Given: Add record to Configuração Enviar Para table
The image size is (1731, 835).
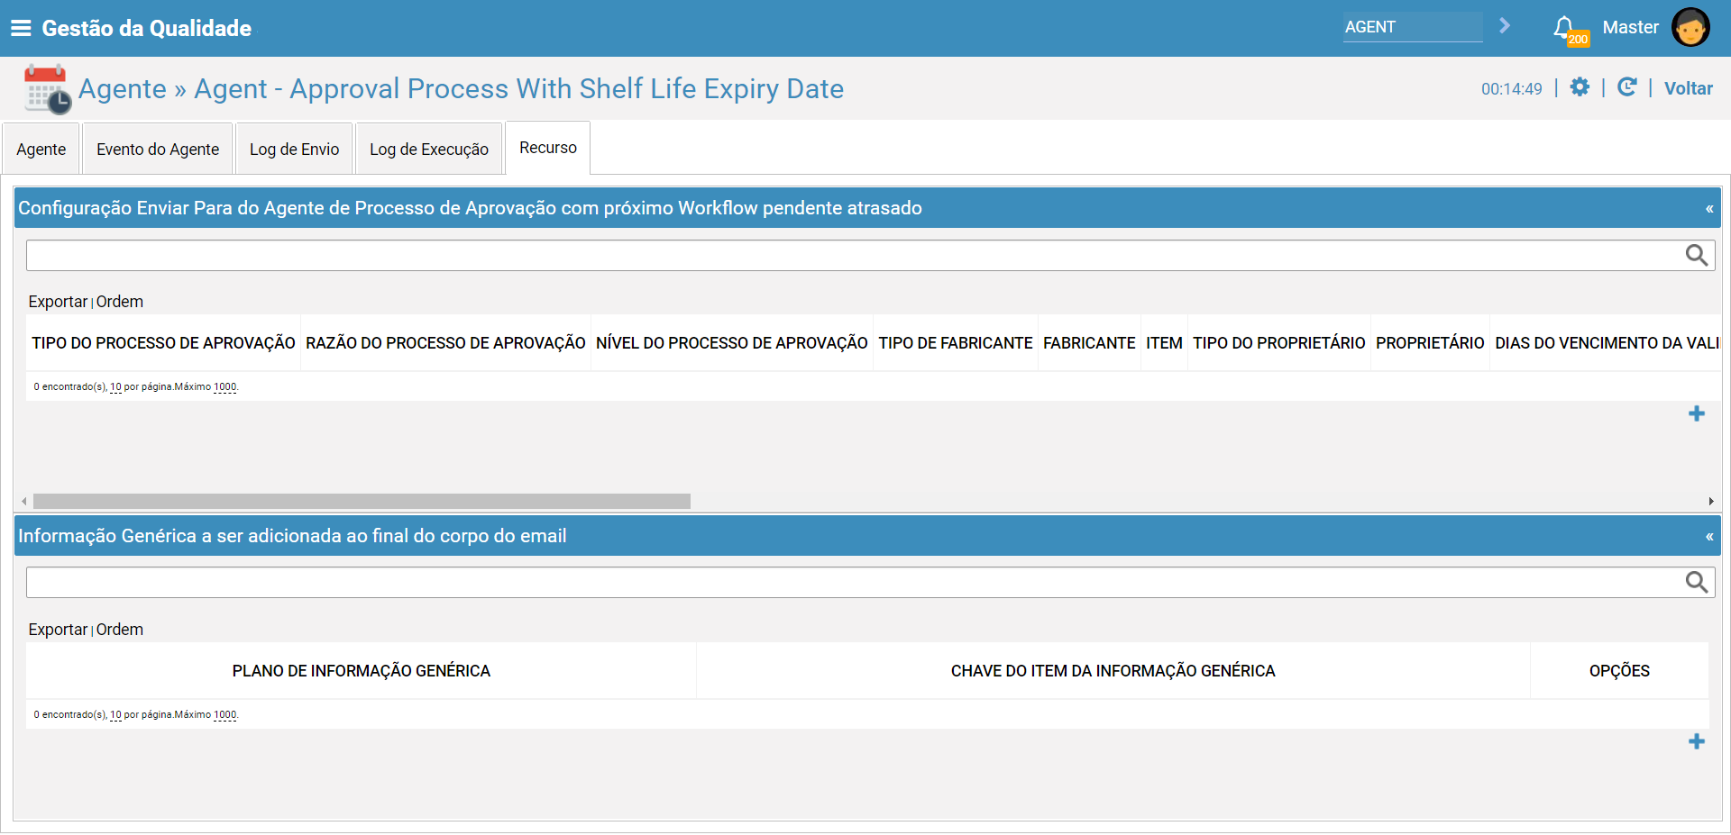Looking at the screenshot, I should (1697, 413).
